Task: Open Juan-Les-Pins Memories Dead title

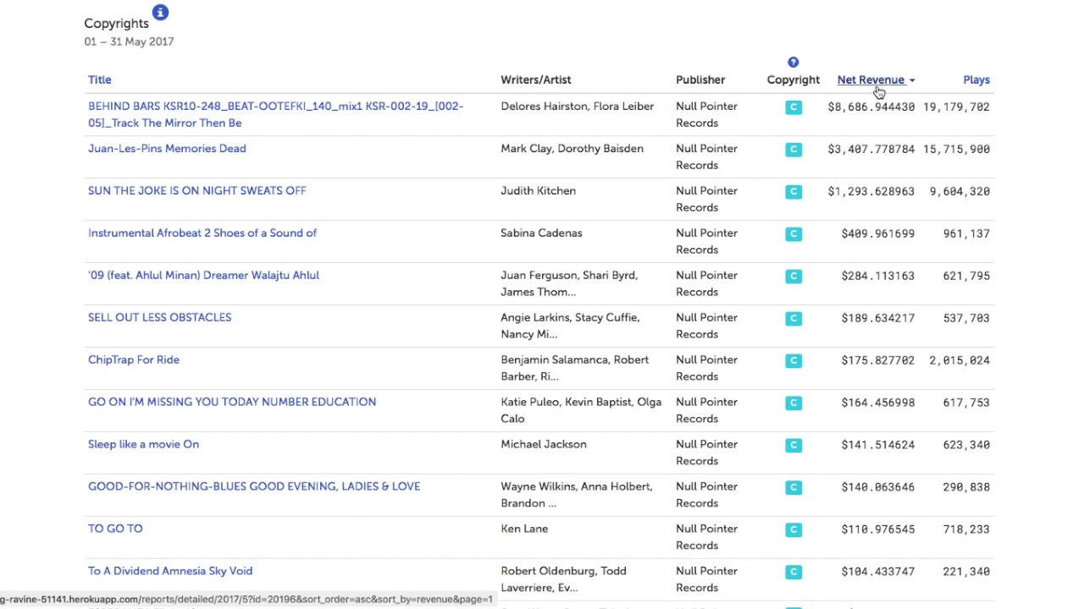Action: pos(167,148)
